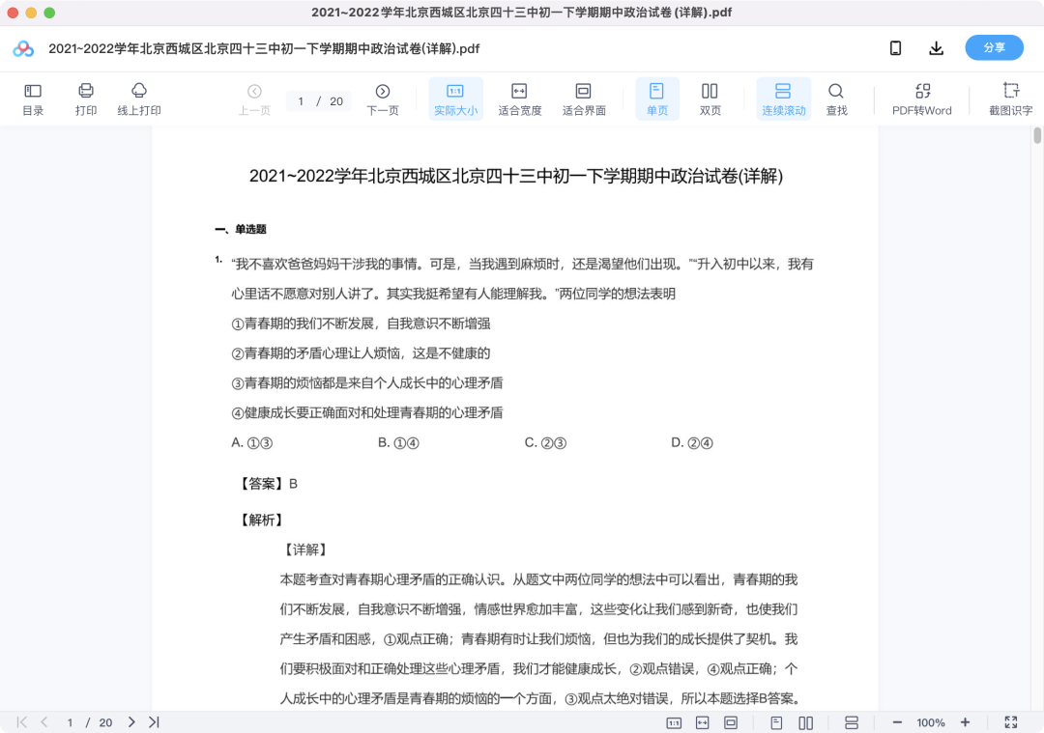1044x733 pixels.
Task: Select fit page (适合界面) view
Action: tap(583, 99)
